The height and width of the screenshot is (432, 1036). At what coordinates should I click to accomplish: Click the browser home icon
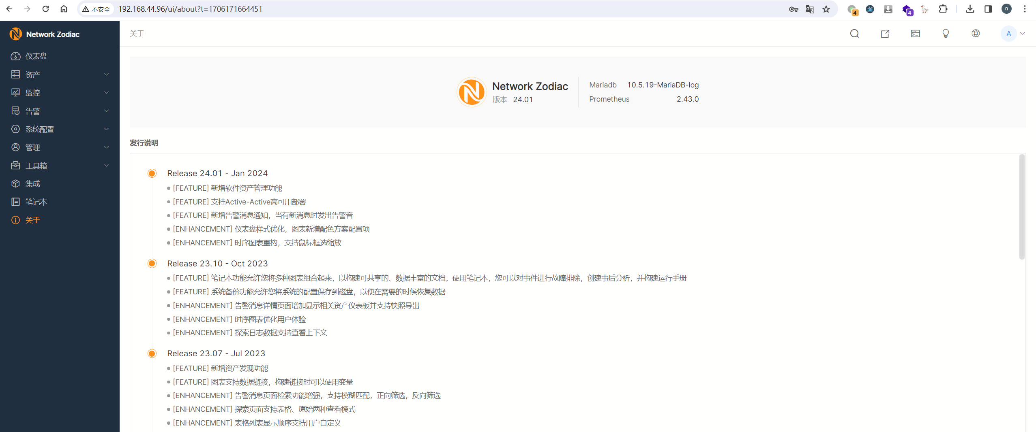pos(64,9)
